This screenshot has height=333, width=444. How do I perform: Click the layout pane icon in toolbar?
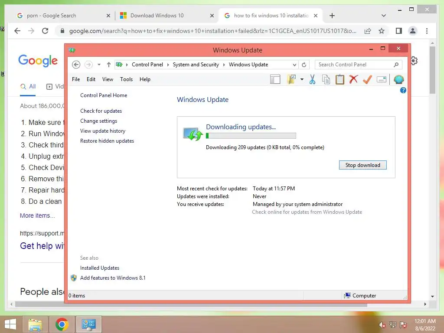click(x=275, y=80)
